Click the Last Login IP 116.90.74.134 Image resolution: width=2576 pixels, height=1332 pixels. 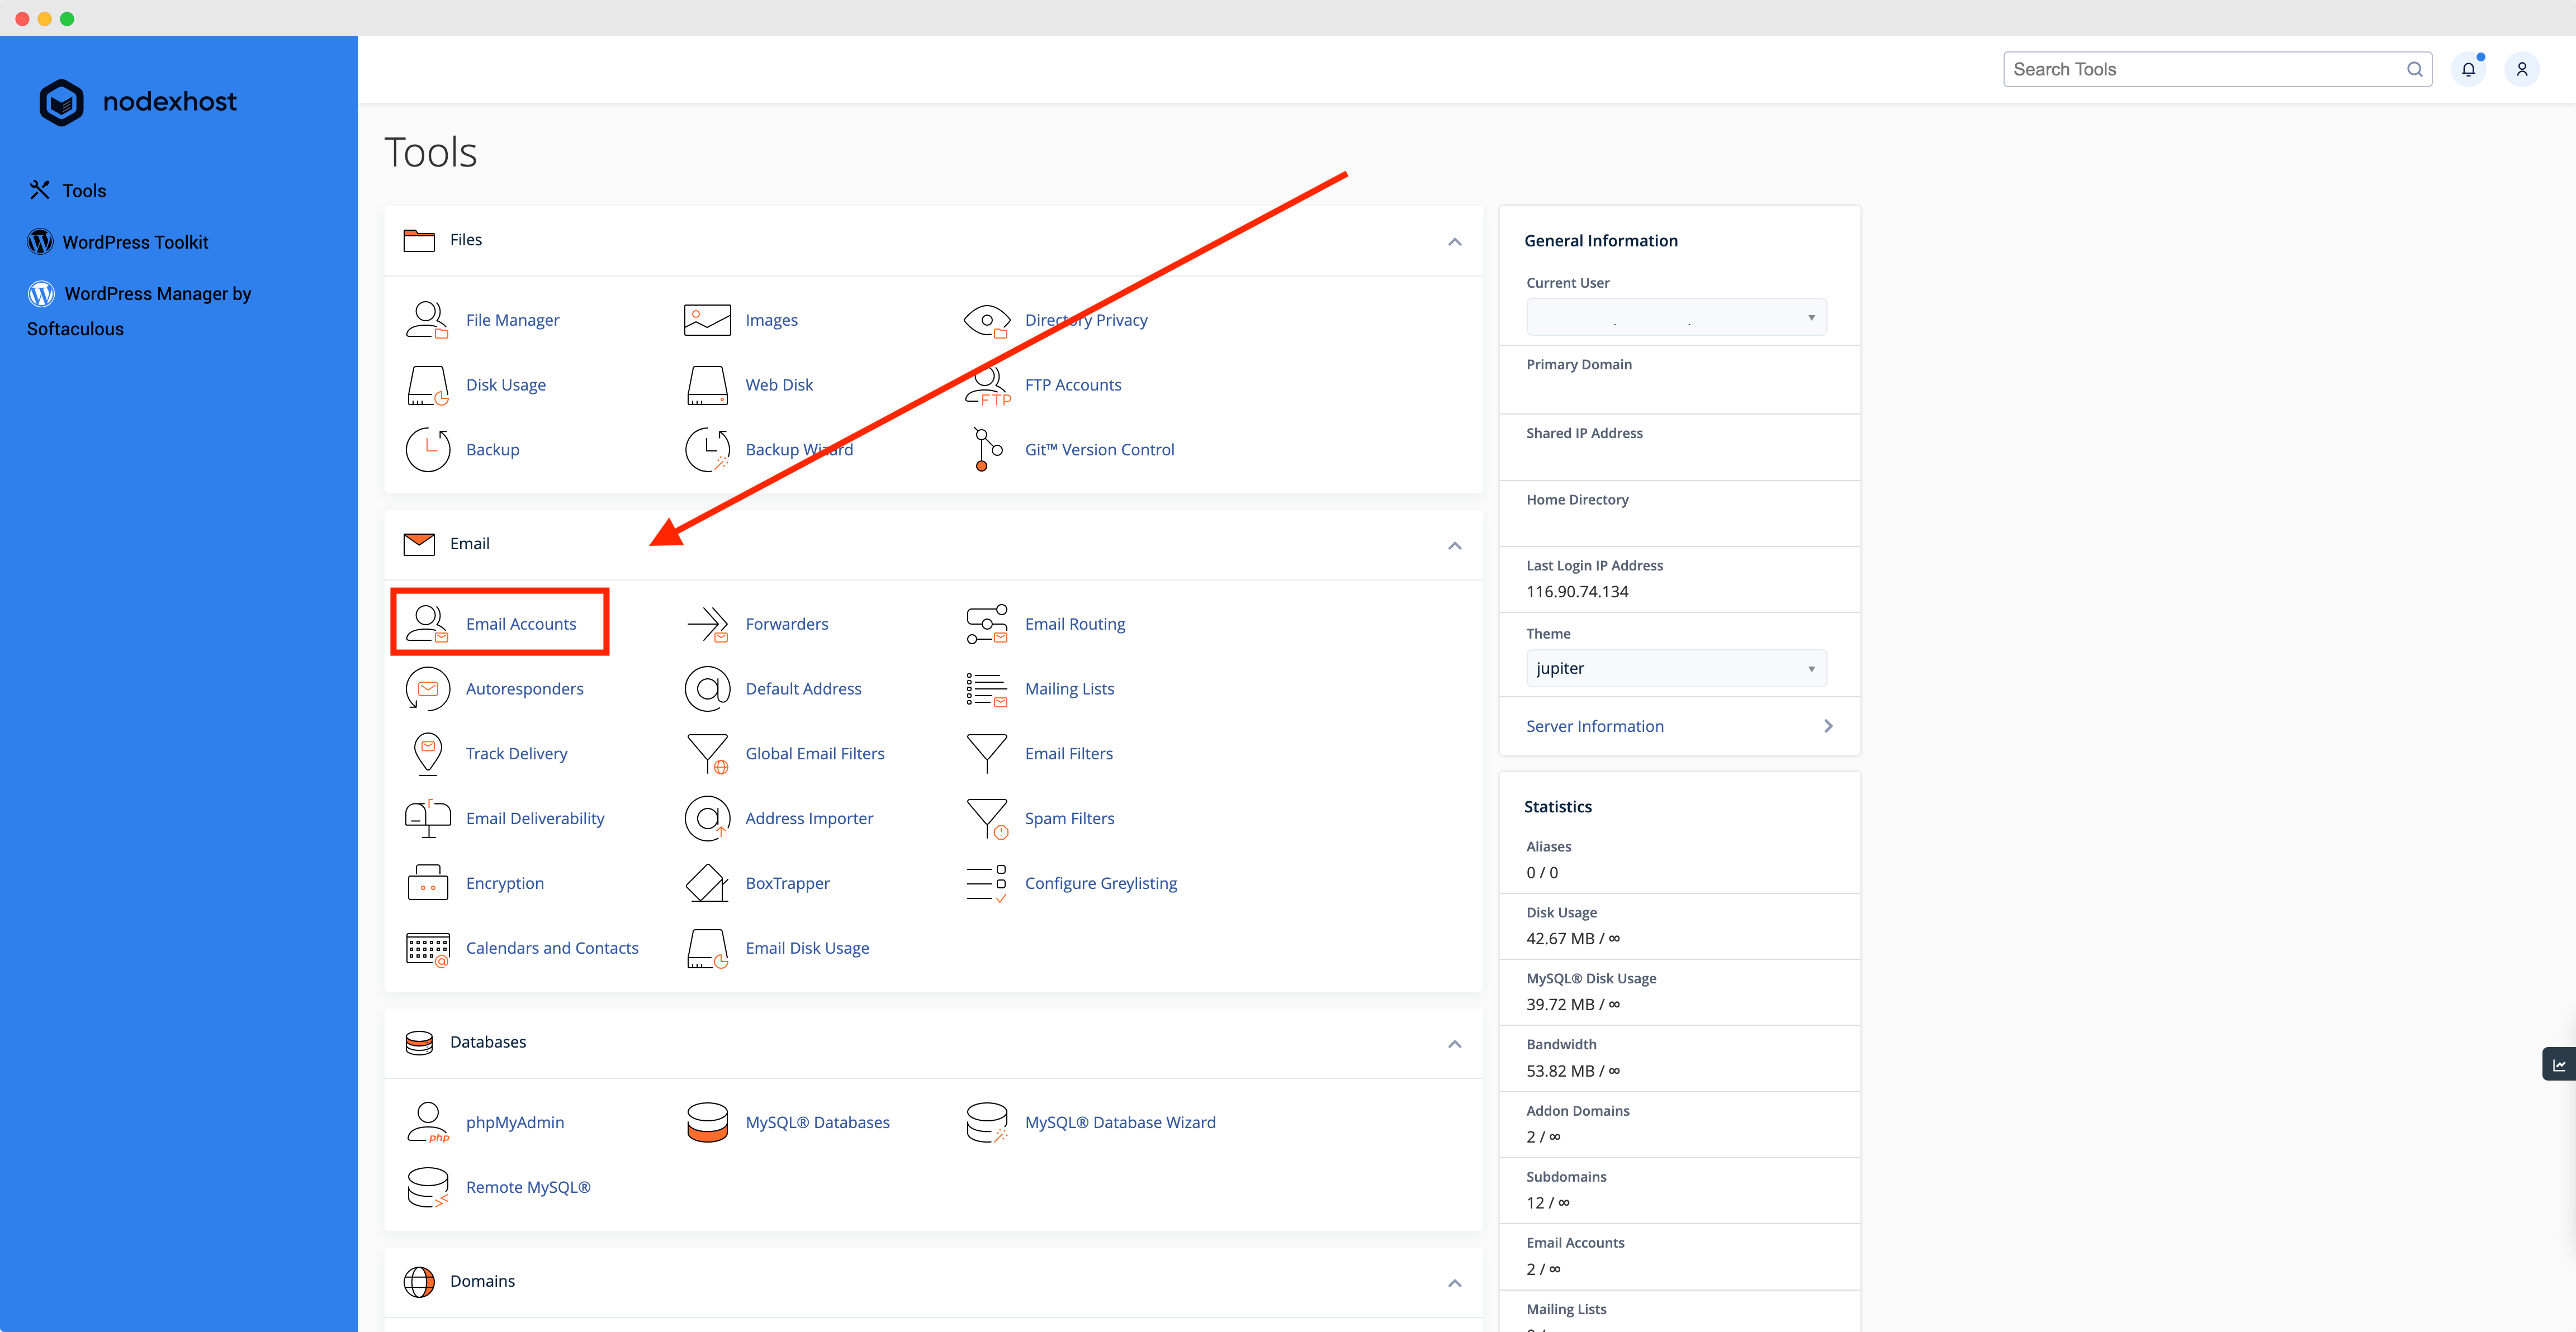pyautogui.click(x=1577, y=592)
